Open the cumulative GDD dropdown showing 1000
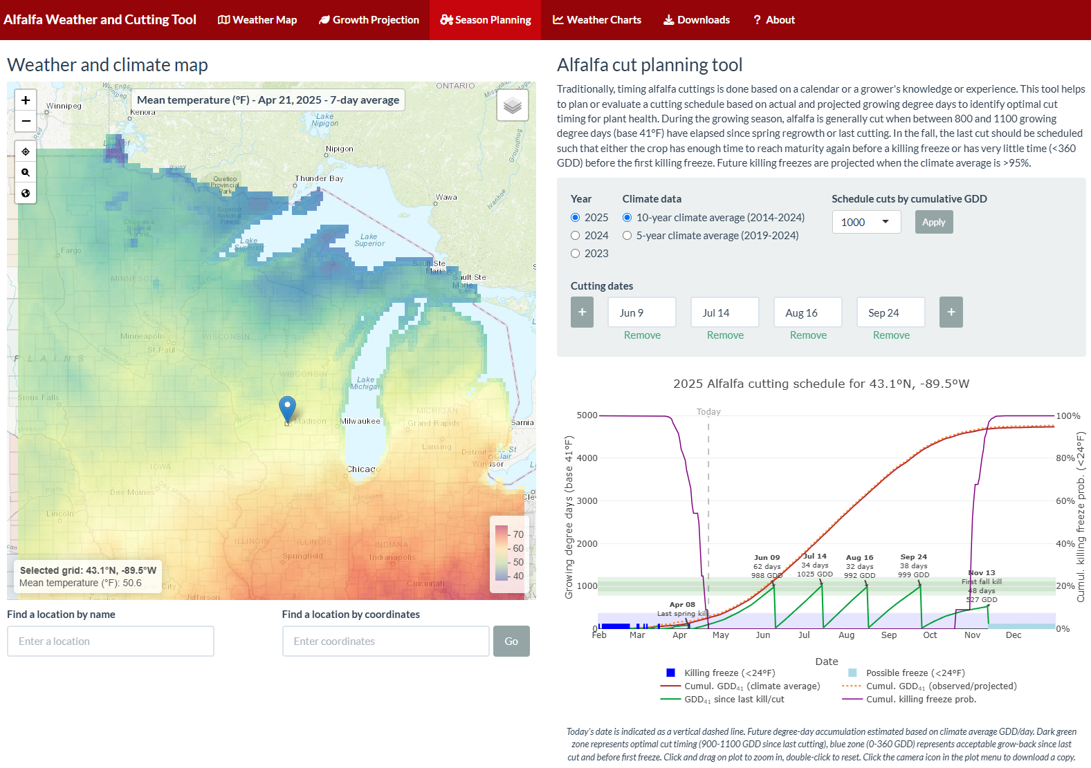Viewport: 1091px width, 768px height. (x=865, y=222)
